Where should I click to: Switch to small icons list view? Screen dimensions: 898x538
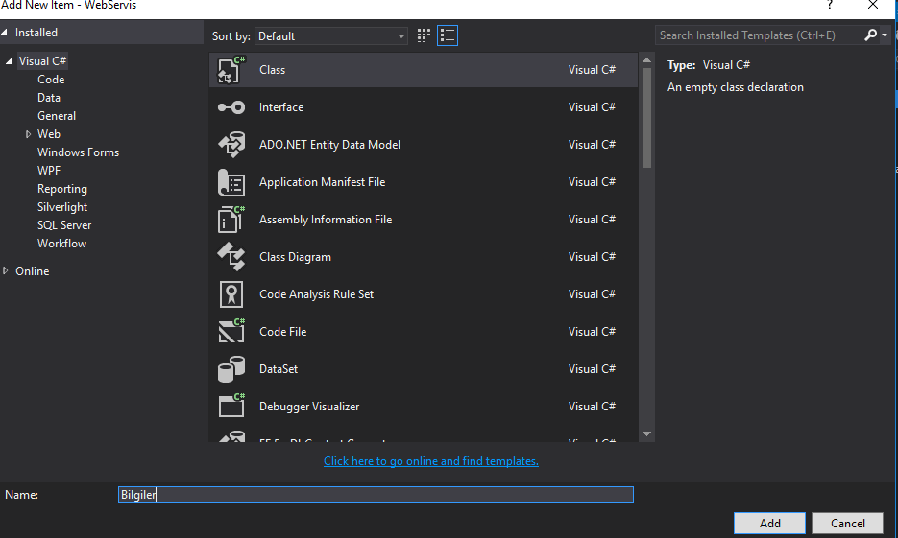click(x=448, y=36)
